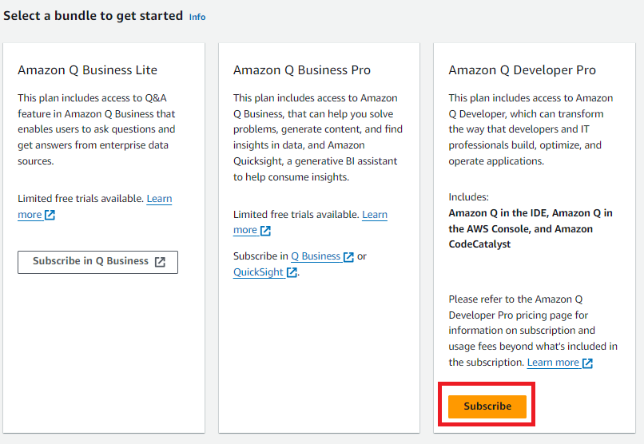Select the Amazon Q Business Lite title
Viewport: 644px width, 444px height.
[x=88, y=70]
